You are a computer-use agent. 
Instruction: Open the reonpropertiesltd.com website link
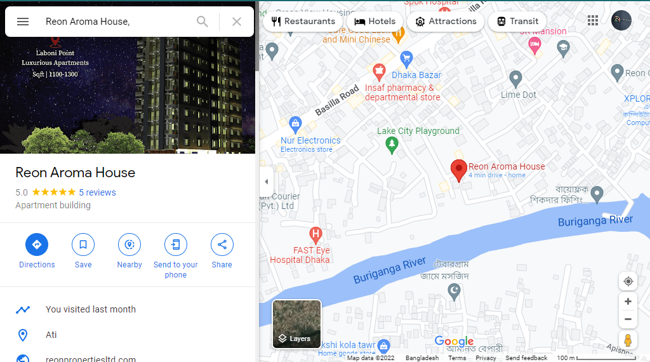(x=90, y=359)
